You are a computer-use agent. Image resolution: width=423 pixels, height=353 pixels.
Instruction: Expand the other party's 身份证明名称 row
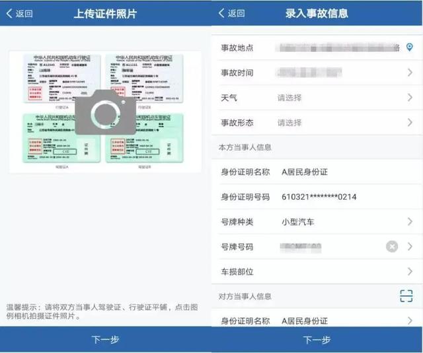[317, 320]
